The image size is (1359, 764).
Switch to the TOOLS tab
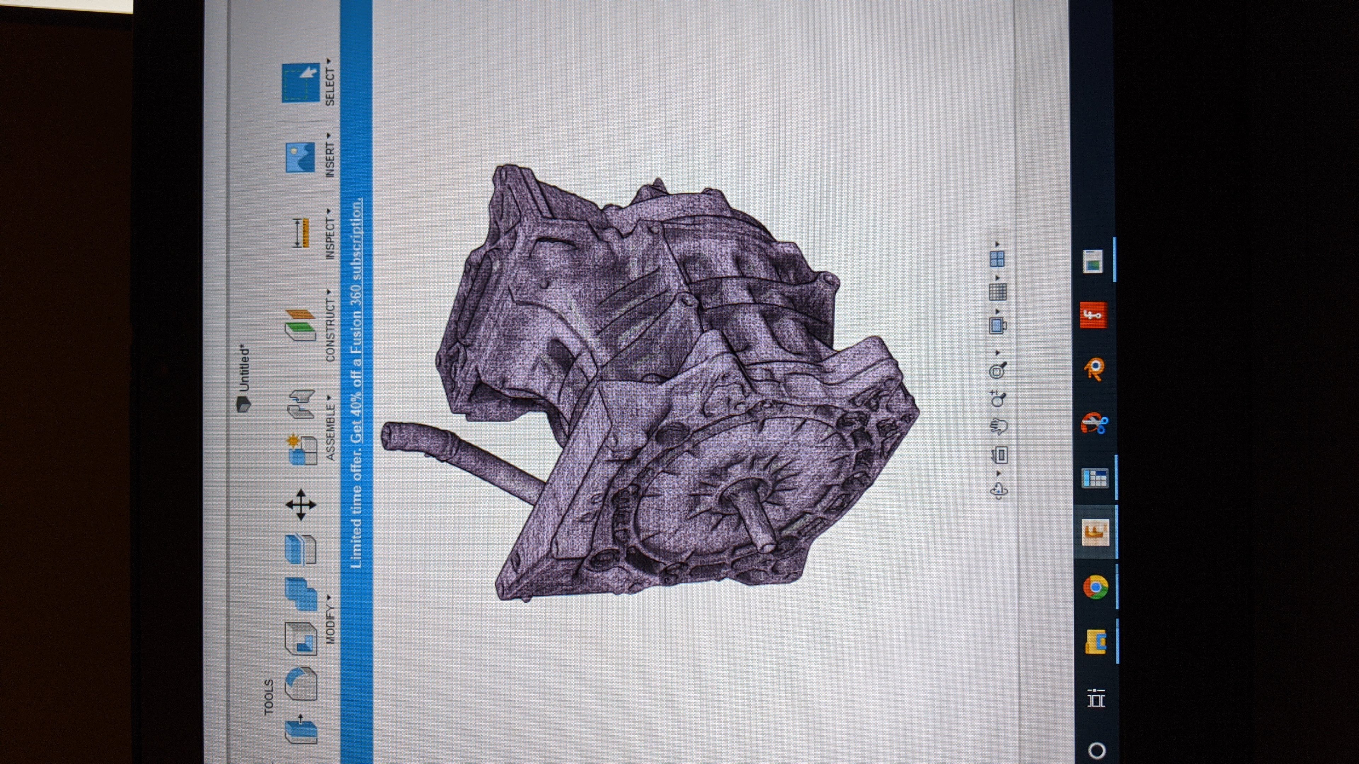click(x=269, y=697)
